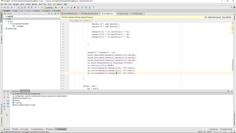Screen dimensions: 236x133
Task: Open the Run tool window
Action: click(x=7, y=129)
